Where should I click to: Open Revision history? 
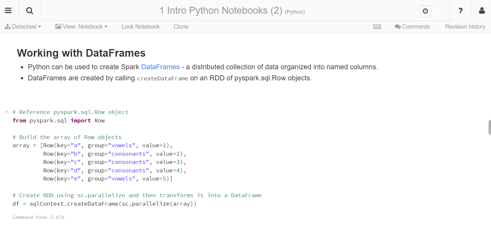coord(465,27)
